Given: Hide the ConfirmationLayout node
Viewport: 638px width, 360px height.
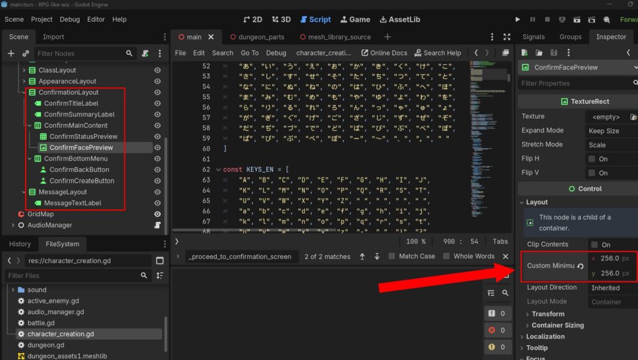Looking at the screenshot, I should (158, 92).
